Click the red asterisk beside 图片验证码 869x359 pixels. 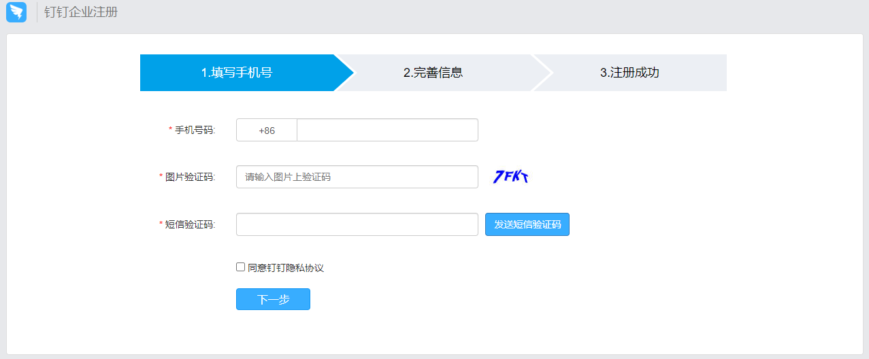[161, 177]
